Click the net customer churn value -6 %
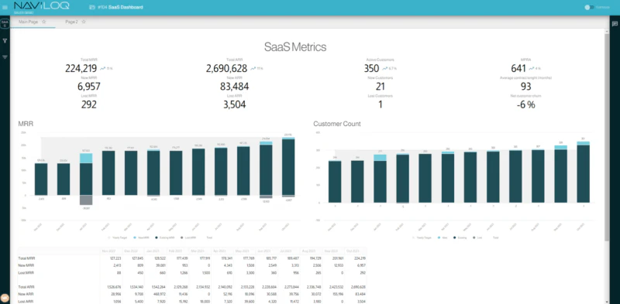 (x=525, y=104)
